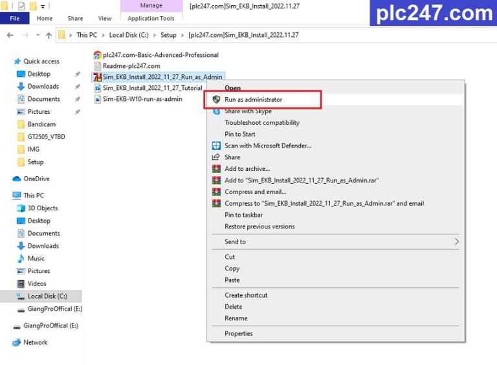The height and width of the screenshot is (365, 497).
Task: Click the Quick access star icon
Action: 17,61
